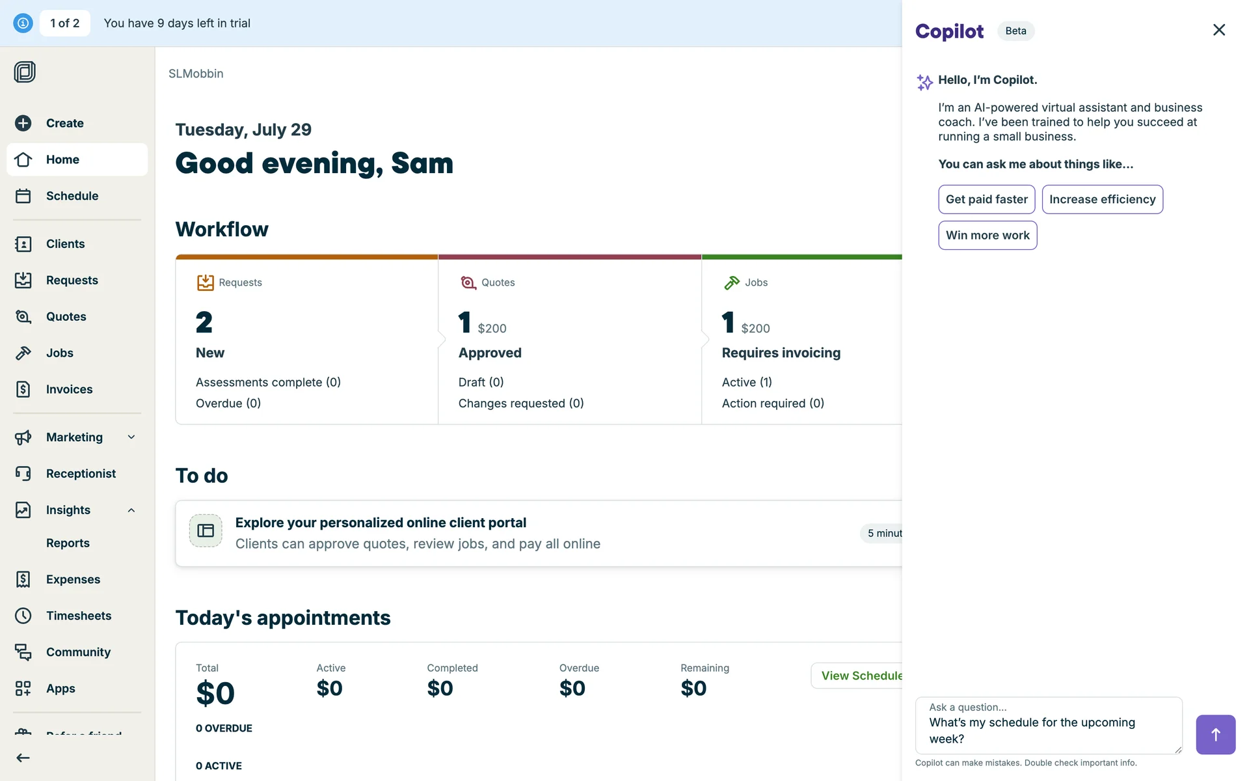Go to Reports under Insights
Image resolution: width=1249 pixels, height=781 pixels.
68,543
